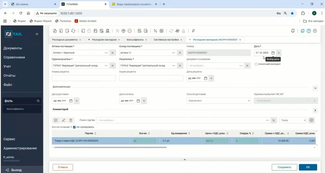Click the Номер рецепта input field

pos(84,78)
